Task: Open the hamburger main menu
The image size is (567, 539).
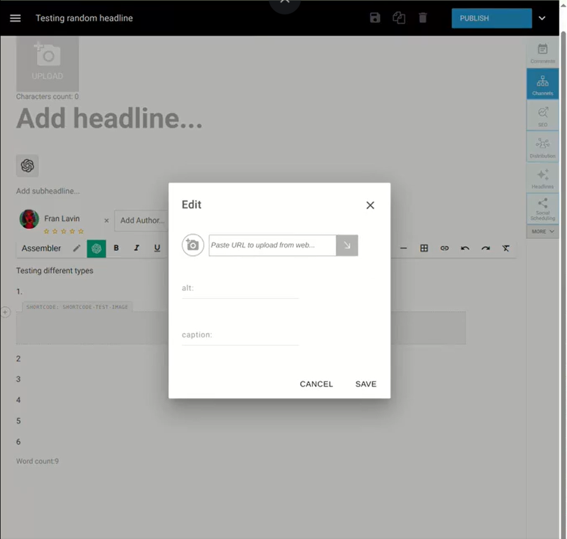Action: (16, 18)
